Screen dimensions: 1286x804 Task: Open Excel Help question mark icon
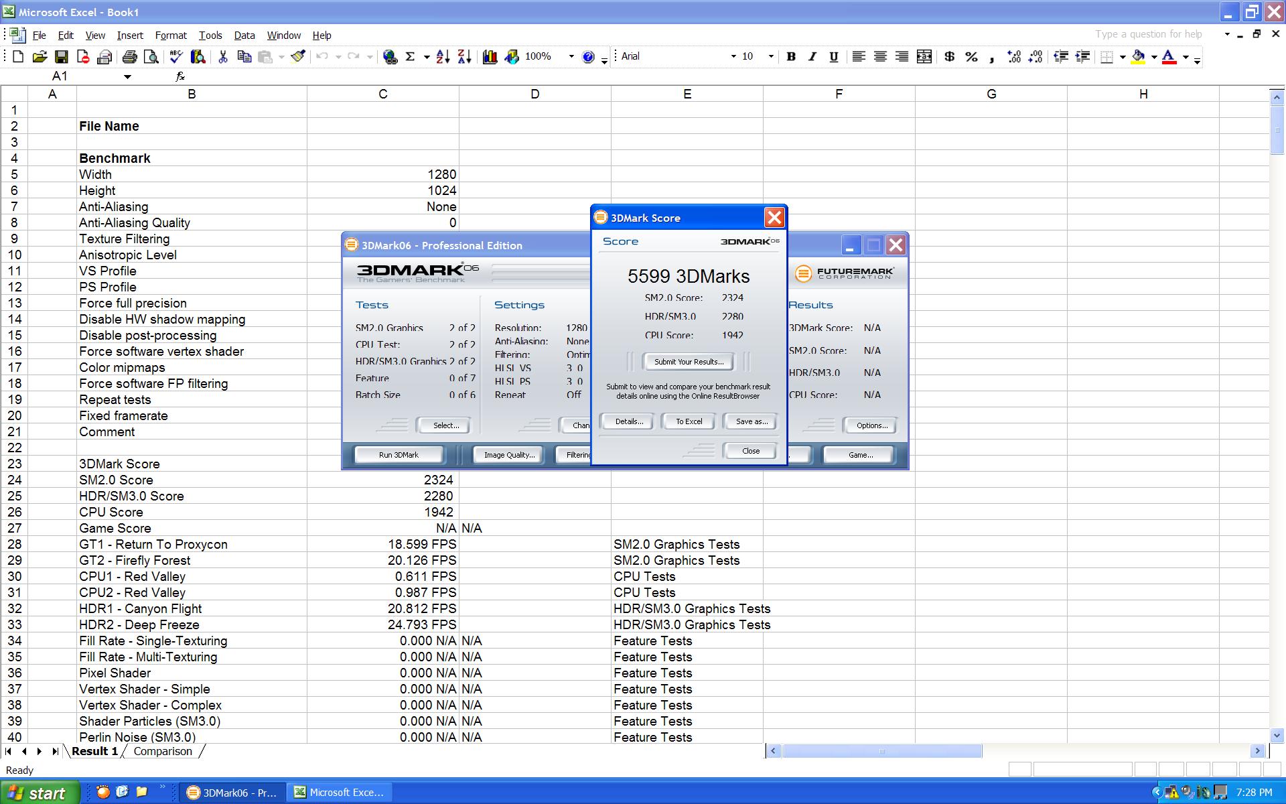(588, 57)
